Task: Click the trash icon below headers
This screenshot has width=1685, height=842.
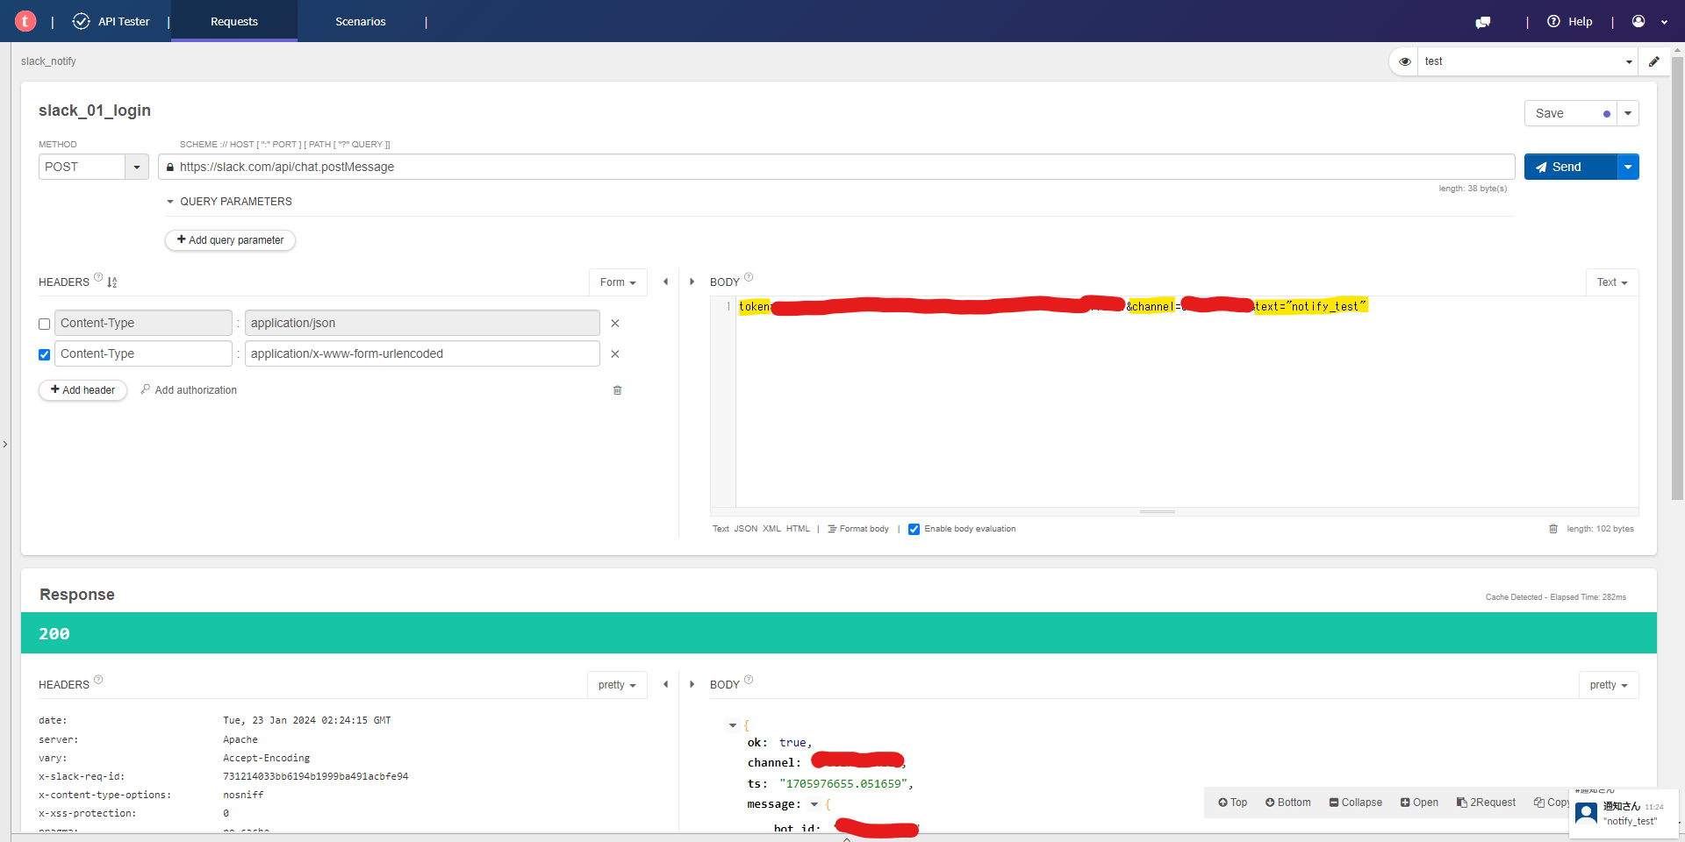Action: (617, 390)
